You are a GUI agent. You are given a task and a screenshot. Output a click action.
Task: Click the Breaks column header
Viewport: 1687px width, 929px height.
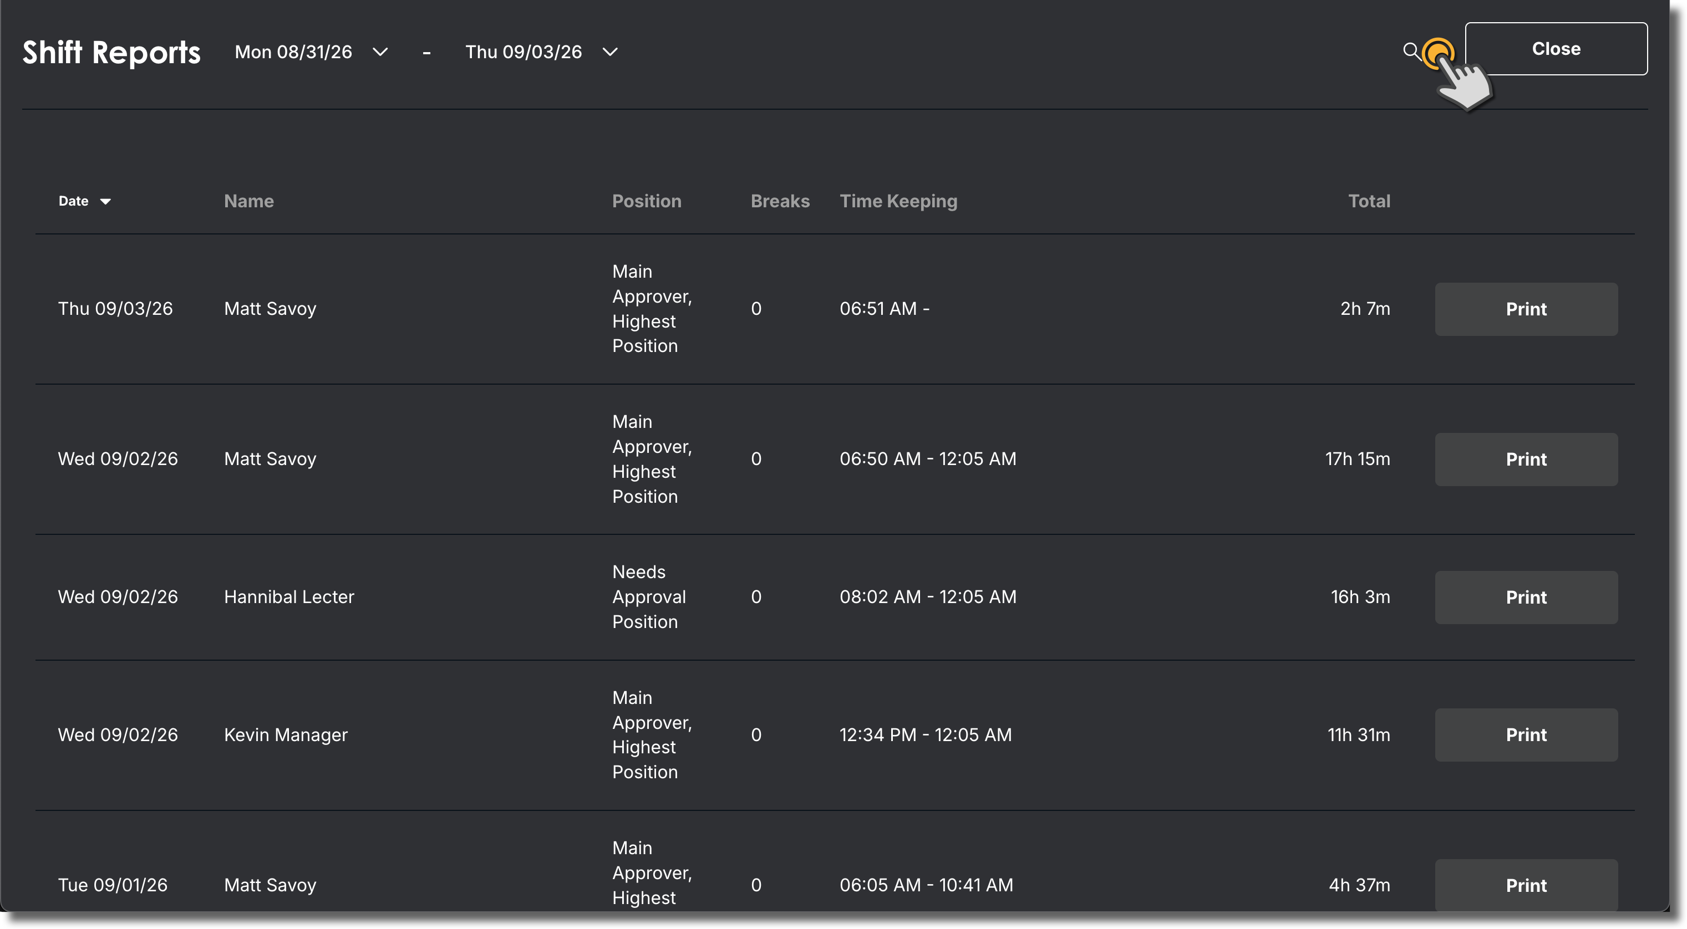coord(780,201)
